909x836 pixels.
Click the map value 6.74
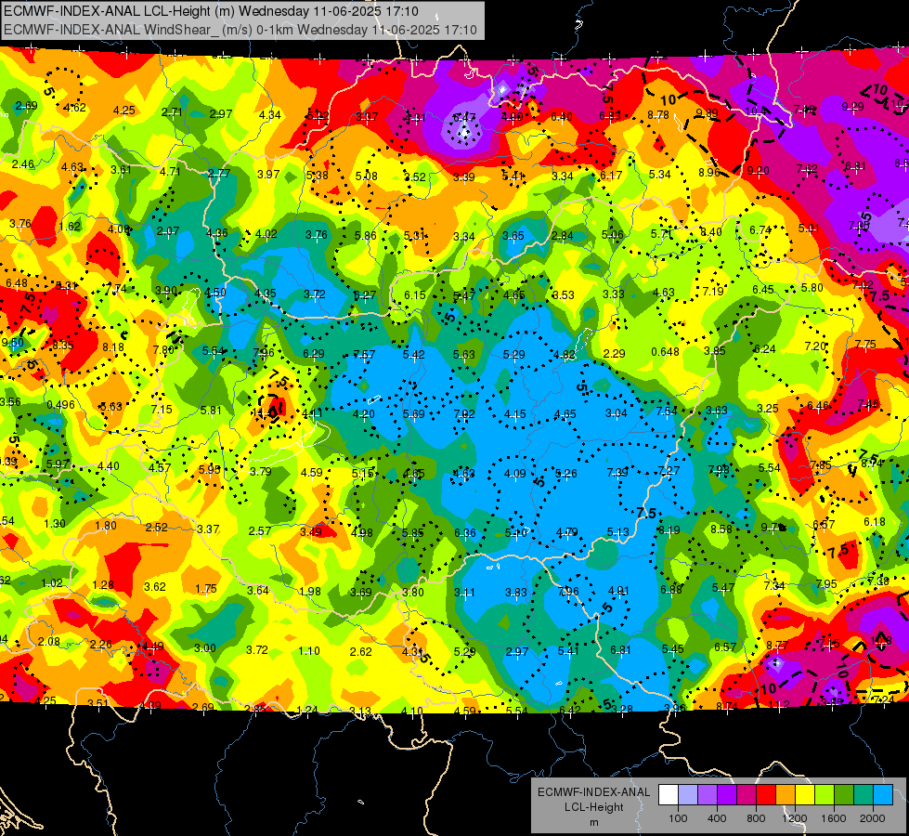(x=760, y=230)
